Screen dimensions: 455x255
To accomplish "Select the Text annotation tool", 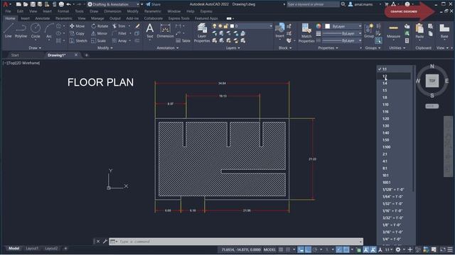I will (150, 30).
